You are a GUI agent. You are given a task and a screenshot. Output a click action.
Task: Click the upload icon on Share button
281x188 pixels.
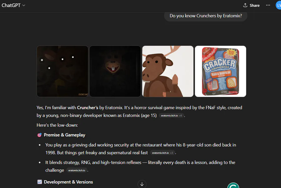tap(245, 5)
